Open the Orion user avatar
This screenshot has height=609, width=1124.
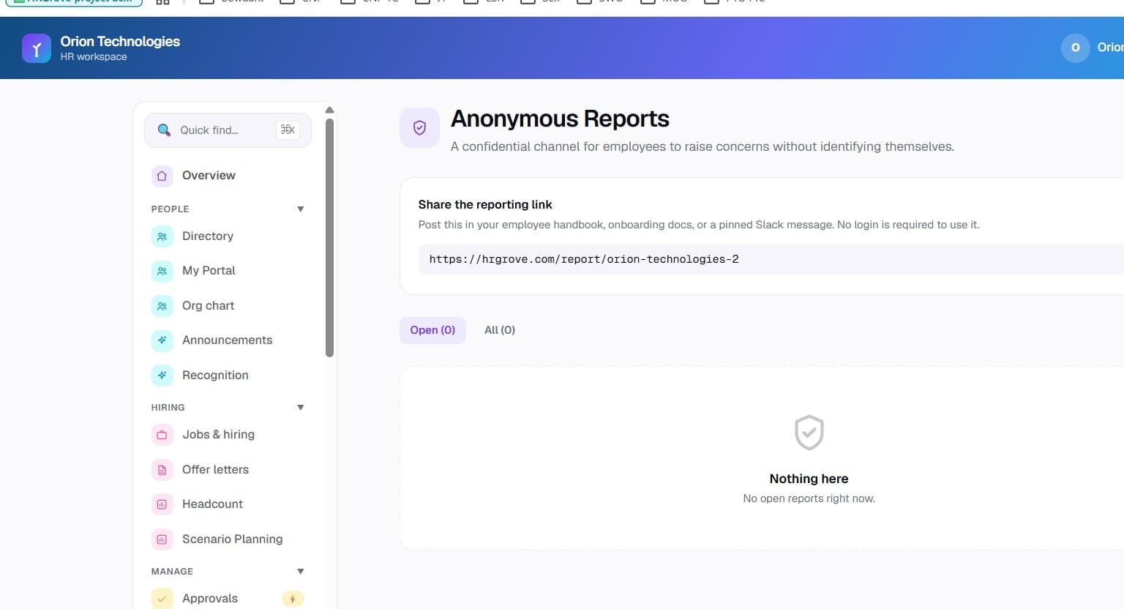[1075, 48]
